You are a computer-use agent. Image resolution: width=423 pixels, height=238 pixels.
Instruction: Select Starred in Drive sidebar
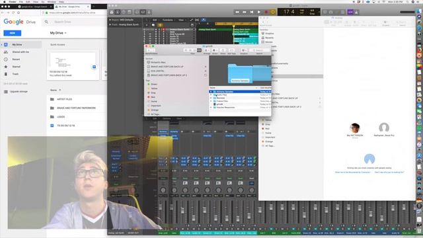point(16,66)
